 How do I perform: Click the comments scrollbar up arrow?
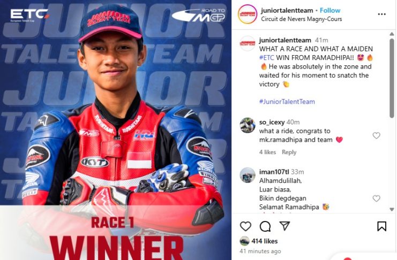click(392, 34)
